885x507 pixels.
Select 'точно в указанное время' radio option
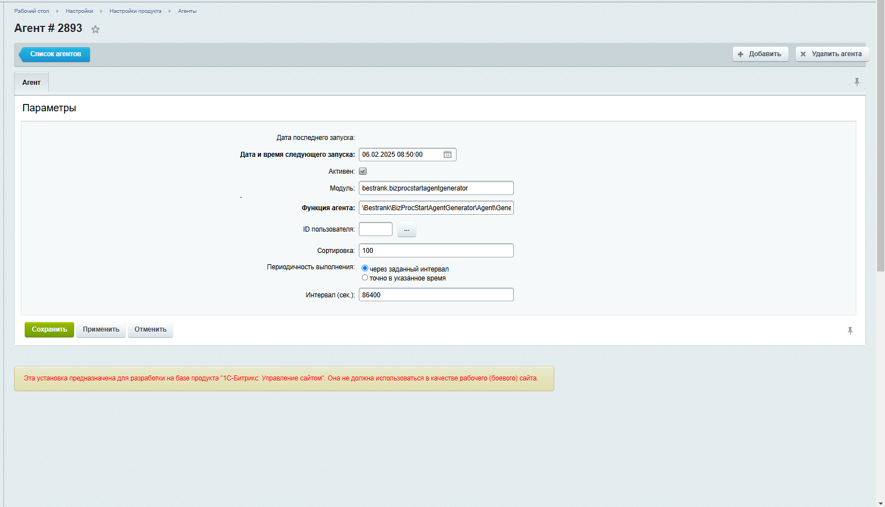365,278
